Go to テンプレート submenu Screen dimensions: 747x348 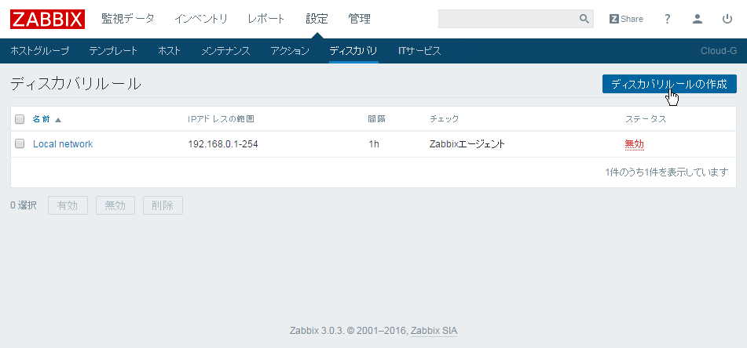pos(113,51)
